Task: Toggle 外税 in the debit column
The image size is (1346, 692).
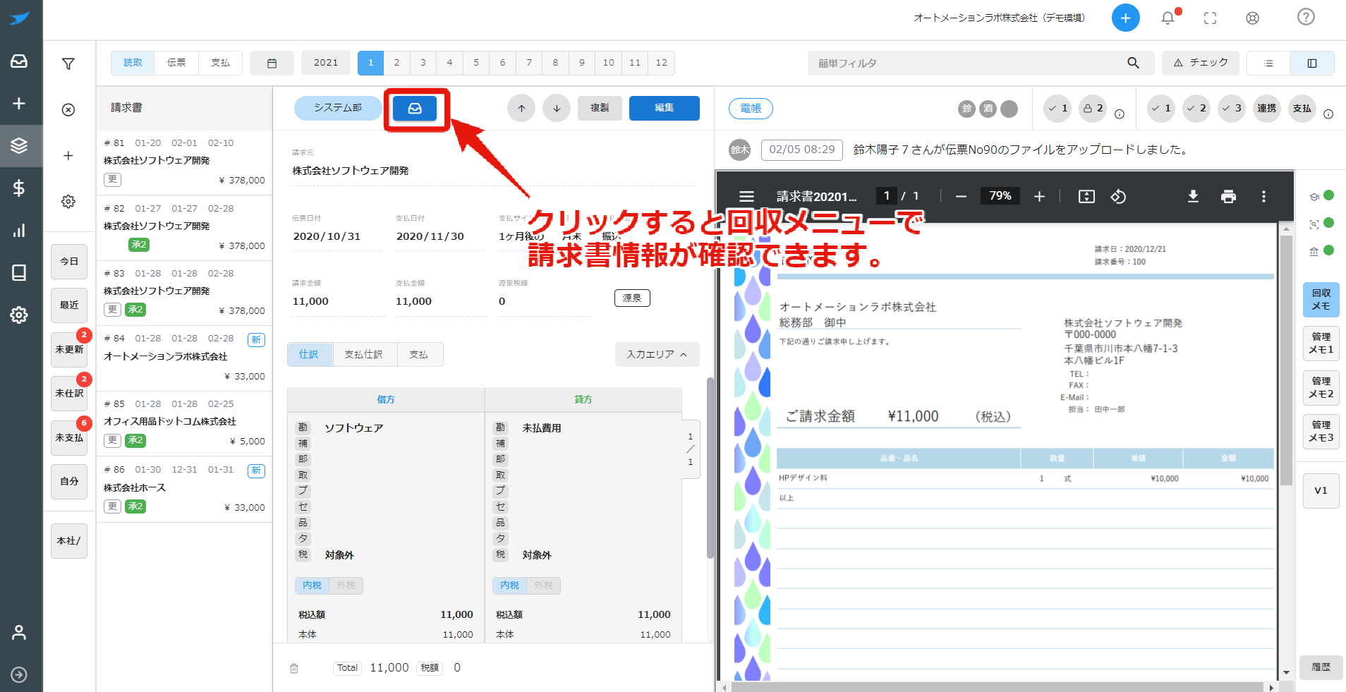Action: pyautogui.click(x=346, y=585)
